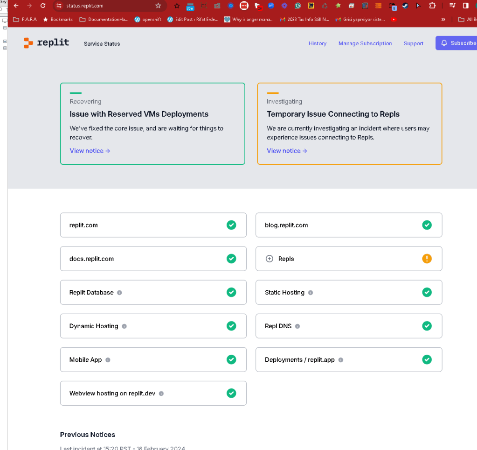Bookmark this page with the address bar star
This screenshot has height=450, width=477.
click(158, 6)
